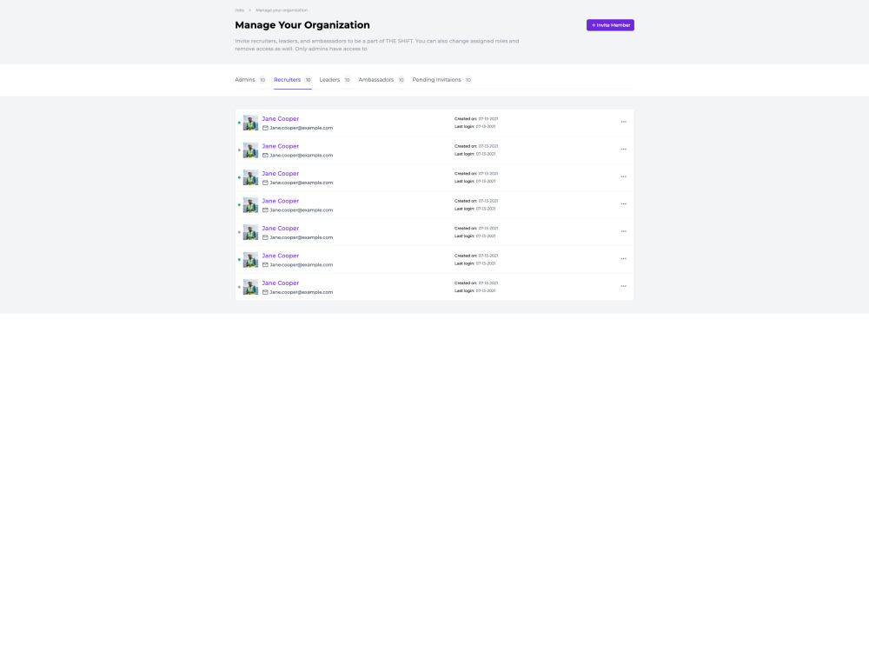Click the second row's Jane Cooper avatar
The height and width of the screenshot is (652, 869).
(250, 150)
